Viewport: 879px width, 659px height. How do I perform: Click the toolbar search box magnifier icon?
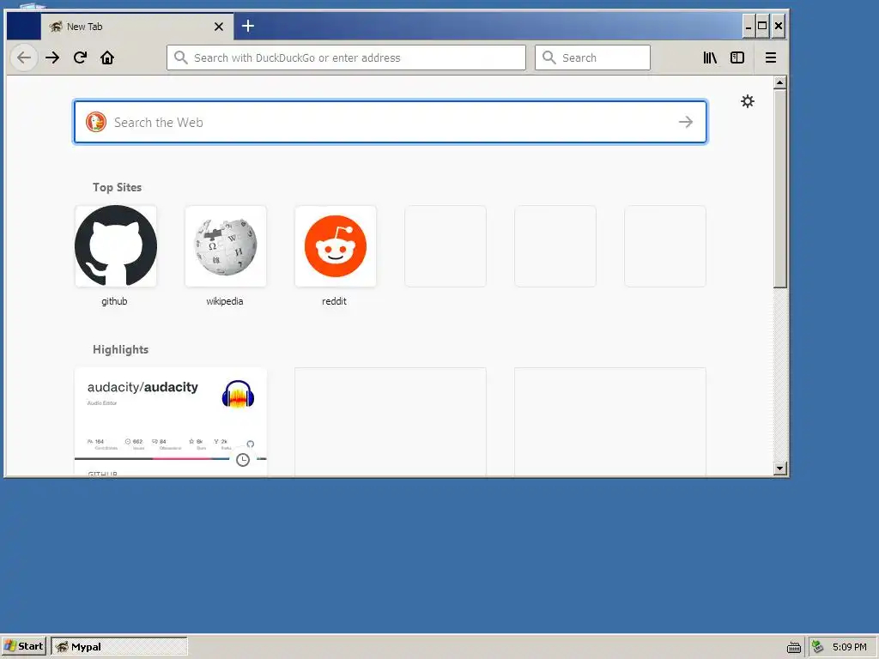point(549,57)
